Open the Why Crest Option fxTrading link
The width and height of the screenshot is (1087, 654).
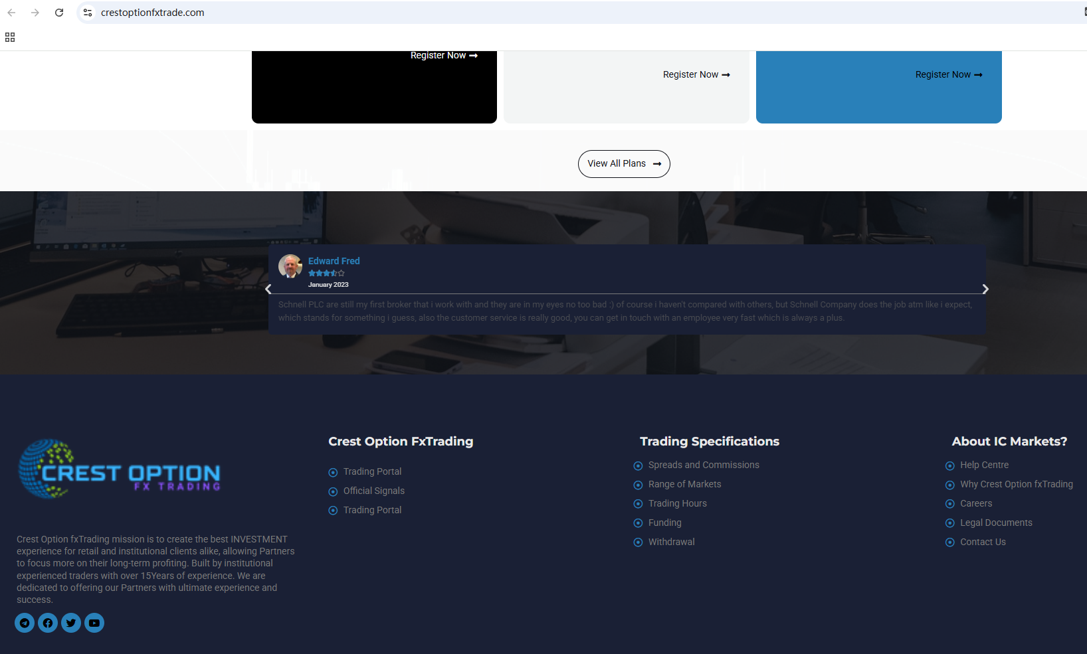pyautogui.click(x=1017, y=484)
